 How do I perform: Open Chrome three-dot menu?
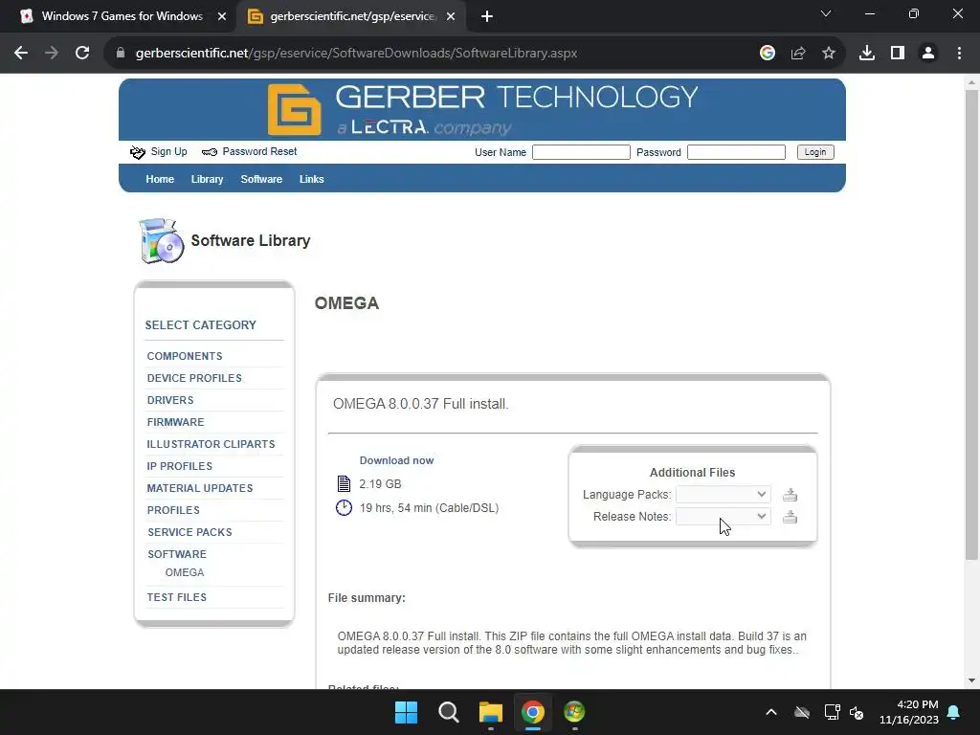click(959, 54)
